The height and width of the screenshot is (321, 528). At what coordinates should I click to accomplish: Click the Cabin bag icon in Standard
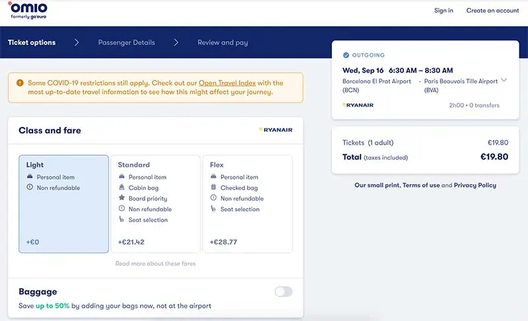coord(122,188)
